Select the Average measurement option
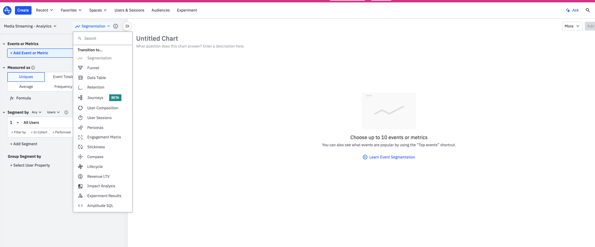Viewport: 595px width, 247px height. click(26, 87)
